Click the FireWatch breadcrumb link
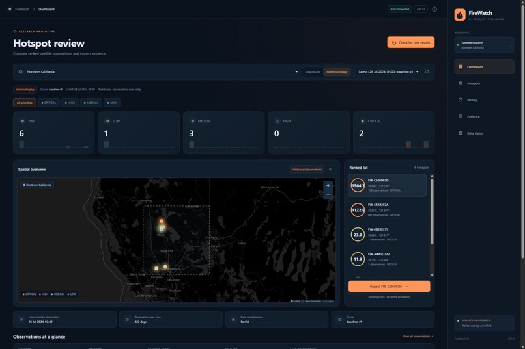Screen dimensions: 525x349 (x=22, y=9)
